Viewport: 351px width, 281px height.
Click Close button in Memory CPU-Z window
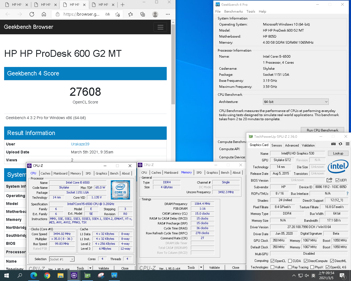(x=236, y=267)
